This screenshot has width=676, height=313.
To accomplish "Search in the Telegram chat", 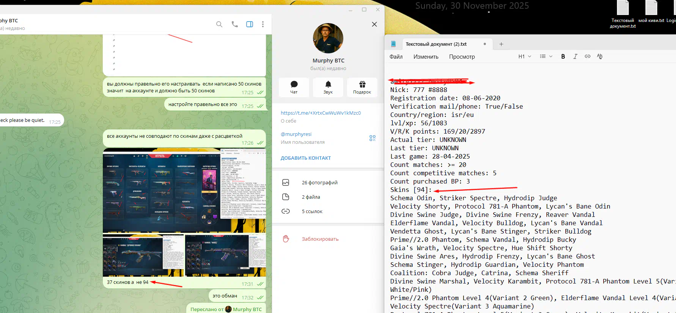I will 219,24.
